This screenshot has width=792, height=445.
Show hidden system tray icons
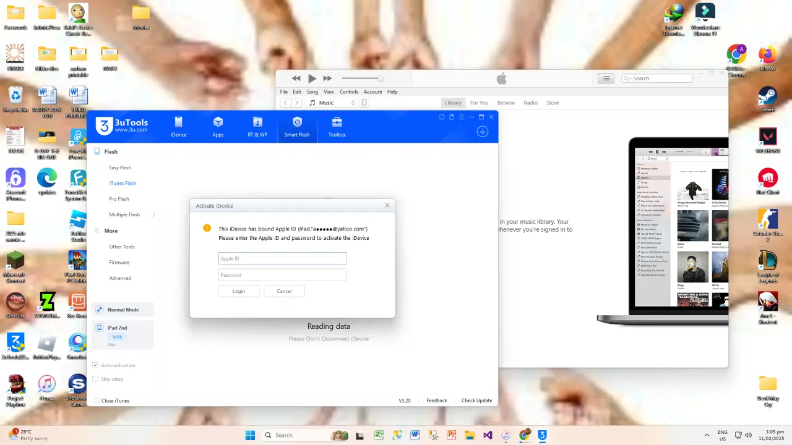tap(707, 435)
